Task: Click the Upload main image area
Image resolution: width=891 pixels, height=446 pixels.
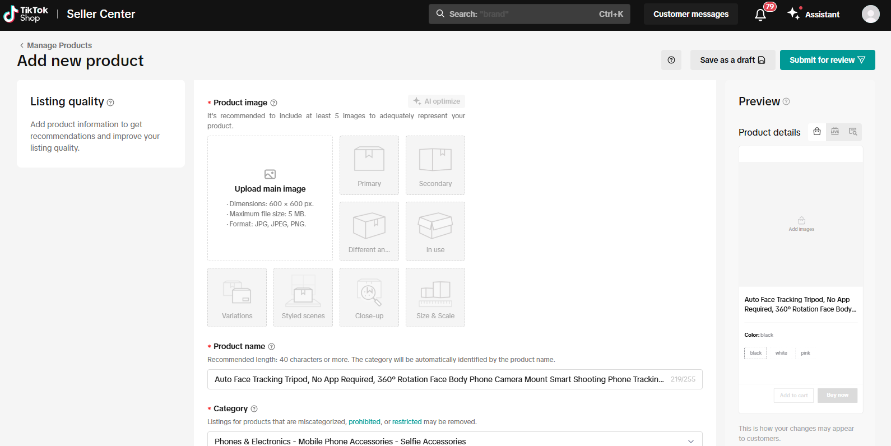Action: [x=270, y=198]
